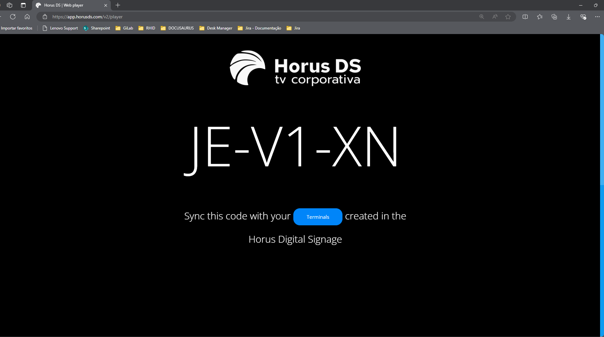Open the Sharepoint bookmark

pos(97,28)
